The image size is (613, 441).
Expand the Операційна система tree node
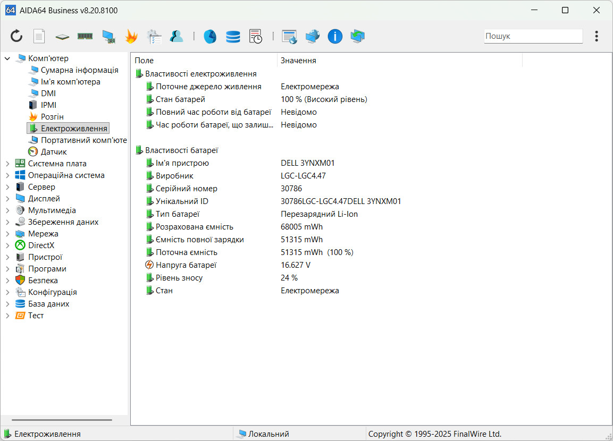7,175
